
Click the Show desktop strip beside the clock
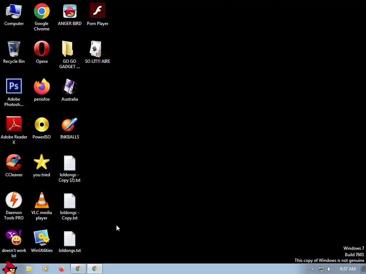pyautogui.click(x=363, y=269)
